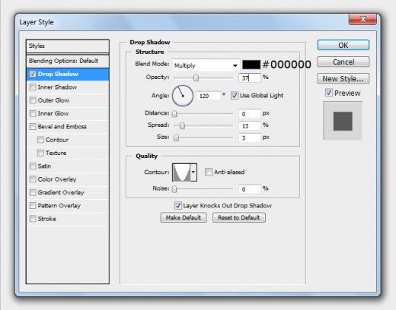Enable the Inner Shadow effect checkbox
396x310 pixels.
[x=33, y=87]
